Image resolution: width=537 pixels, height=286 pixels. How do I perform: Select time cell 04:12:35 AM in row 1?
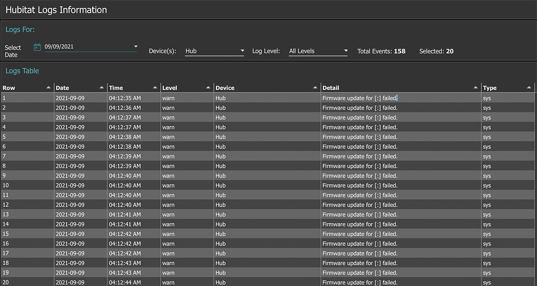click(x=134, y=98)
